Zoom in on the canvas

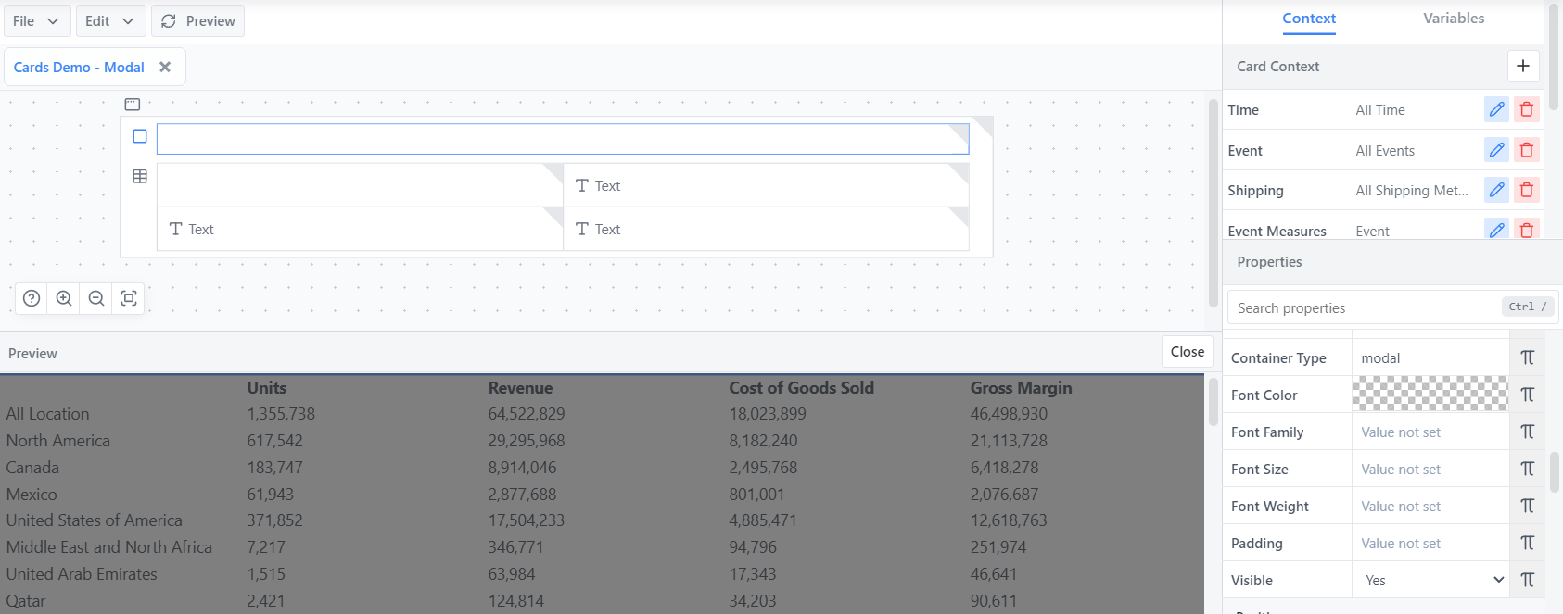coord(64,298)
